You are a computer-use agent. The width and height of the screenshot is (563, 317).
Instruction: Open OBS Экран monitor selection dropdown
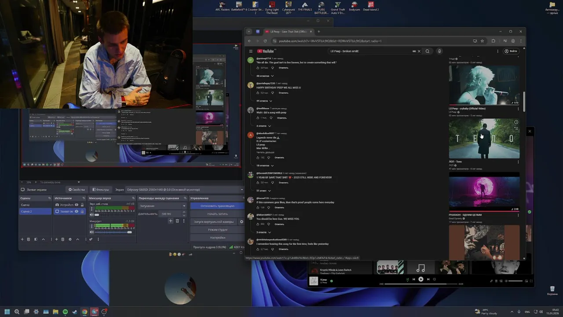click(185, 190)
